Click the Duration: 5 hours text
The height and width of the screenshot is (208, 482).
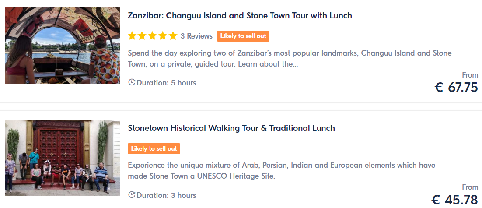coord(166,83)
